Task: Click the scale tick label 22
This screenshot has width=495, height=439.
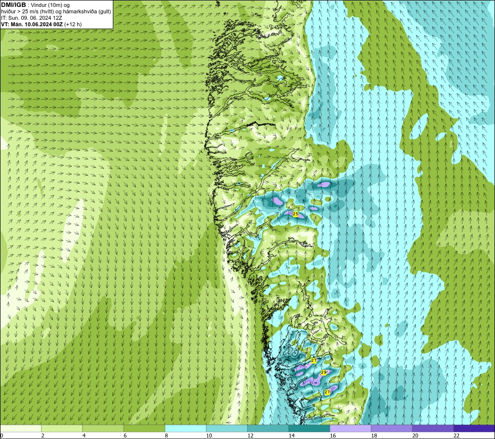Action: (x=456, y=436)
